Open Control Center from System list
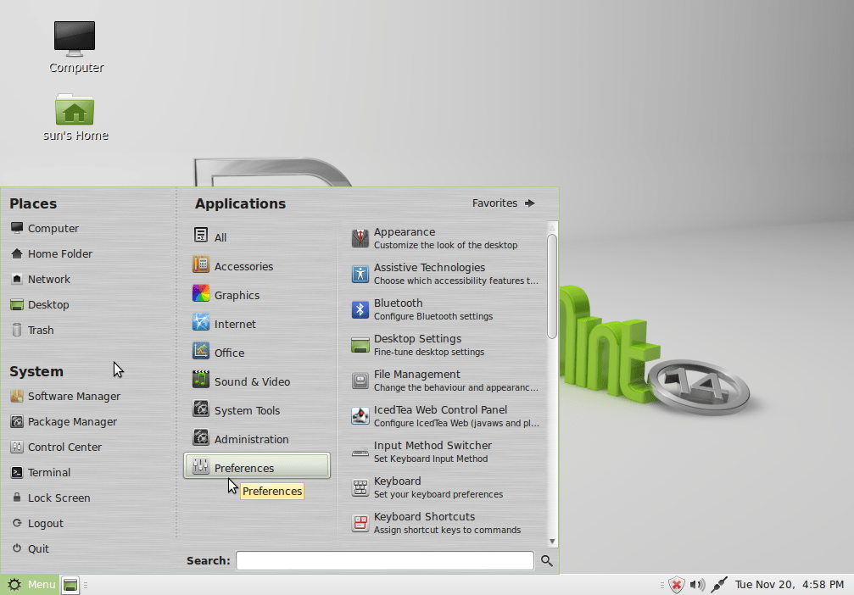Screen dimensions: 854x595 (x=56, y=447)
